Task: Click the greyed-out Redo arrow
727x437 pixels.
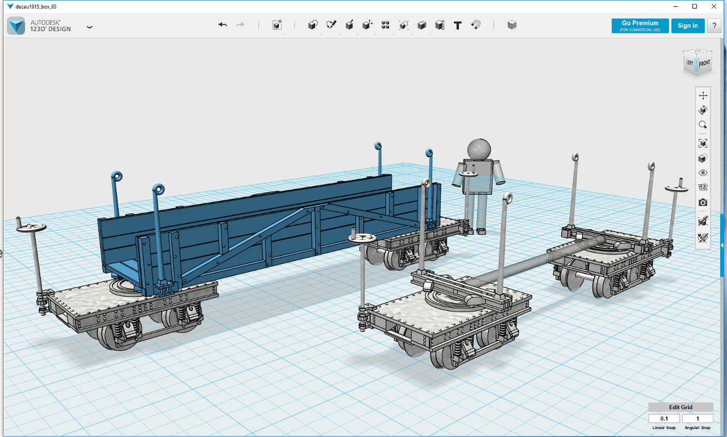Action: [x=240, y=25]
